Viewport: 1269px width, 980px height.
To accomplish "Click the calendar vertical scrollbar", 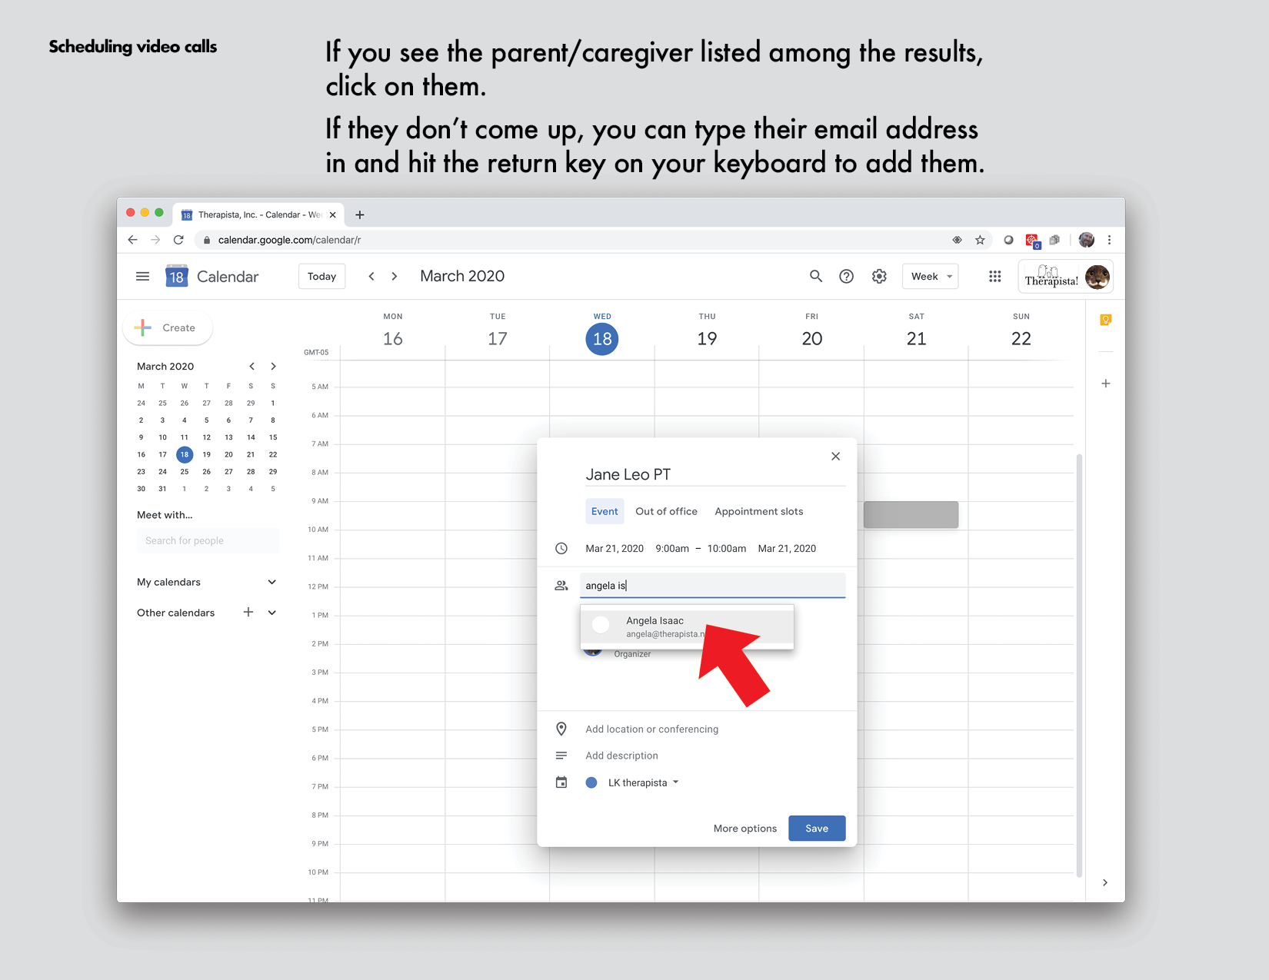I will (x=1079, y=665).
